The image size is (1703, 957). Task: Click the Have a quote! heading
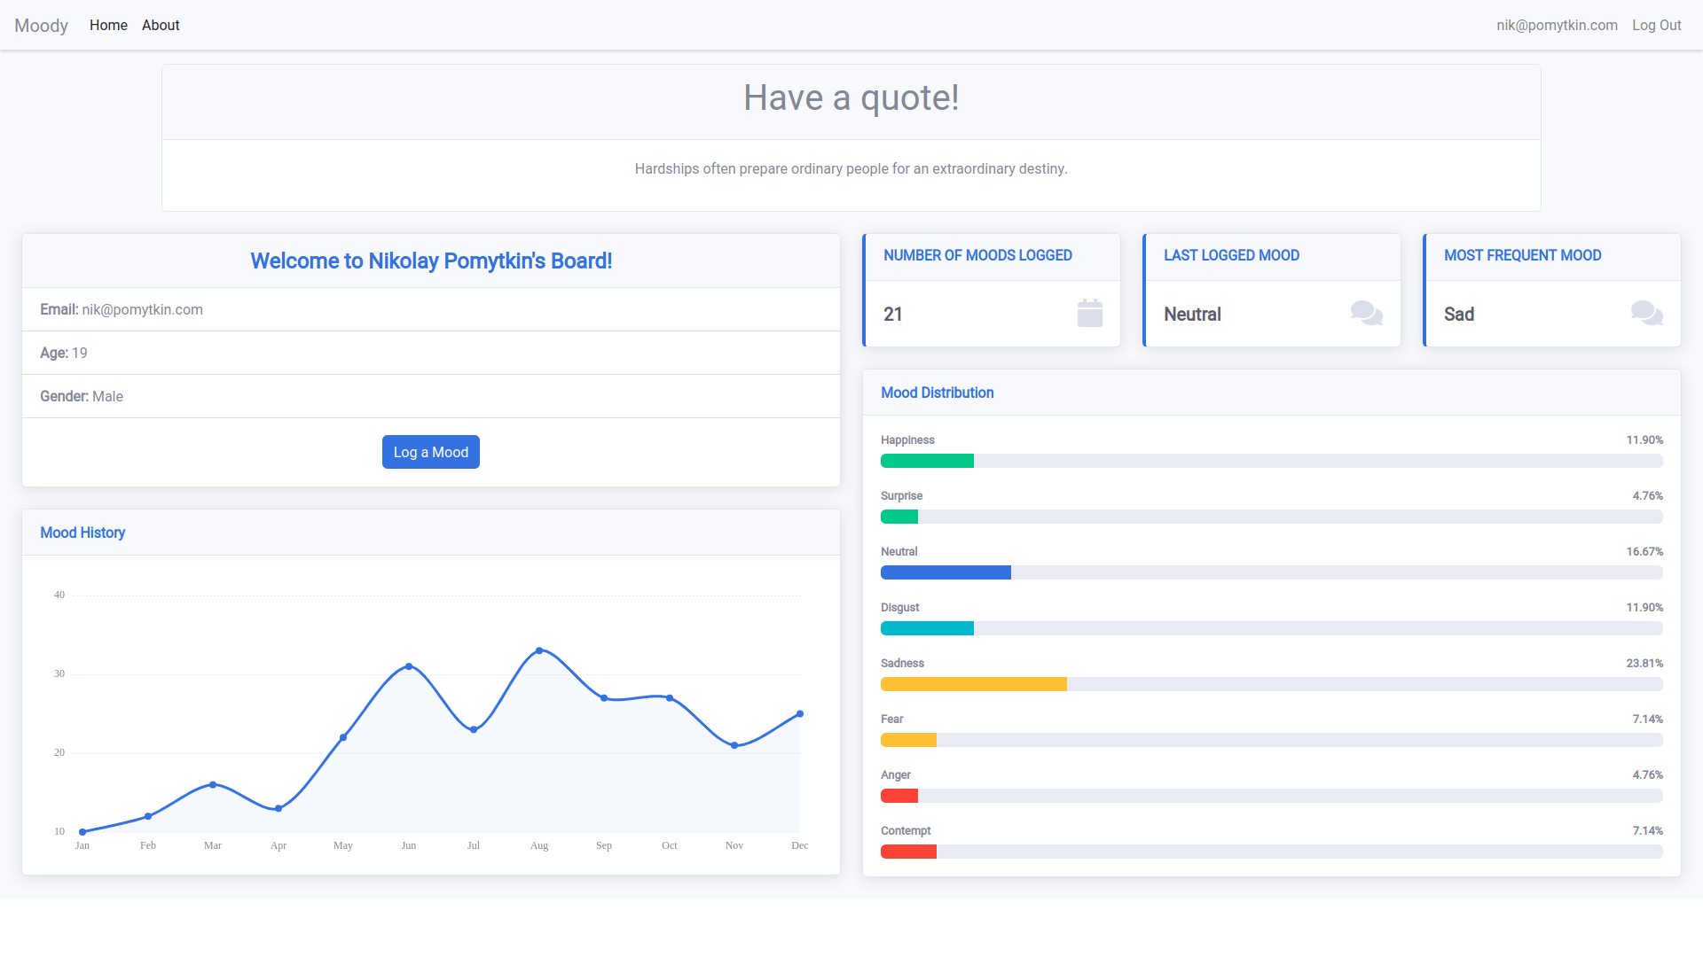[851, 97]
